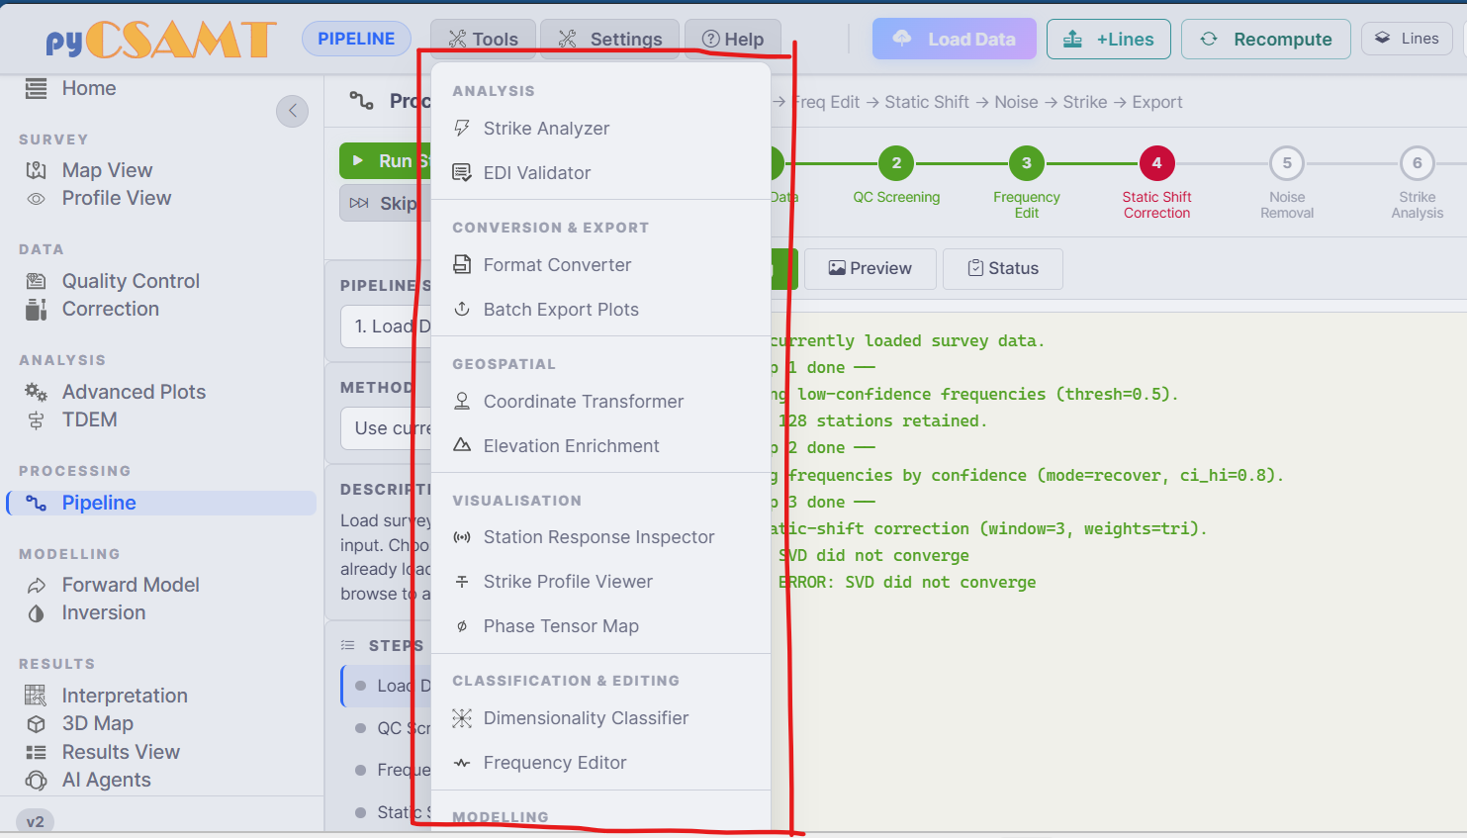Screen dimensions: 1467x838
Task: Switch to the Preview tab
Action: coord(871,268)
